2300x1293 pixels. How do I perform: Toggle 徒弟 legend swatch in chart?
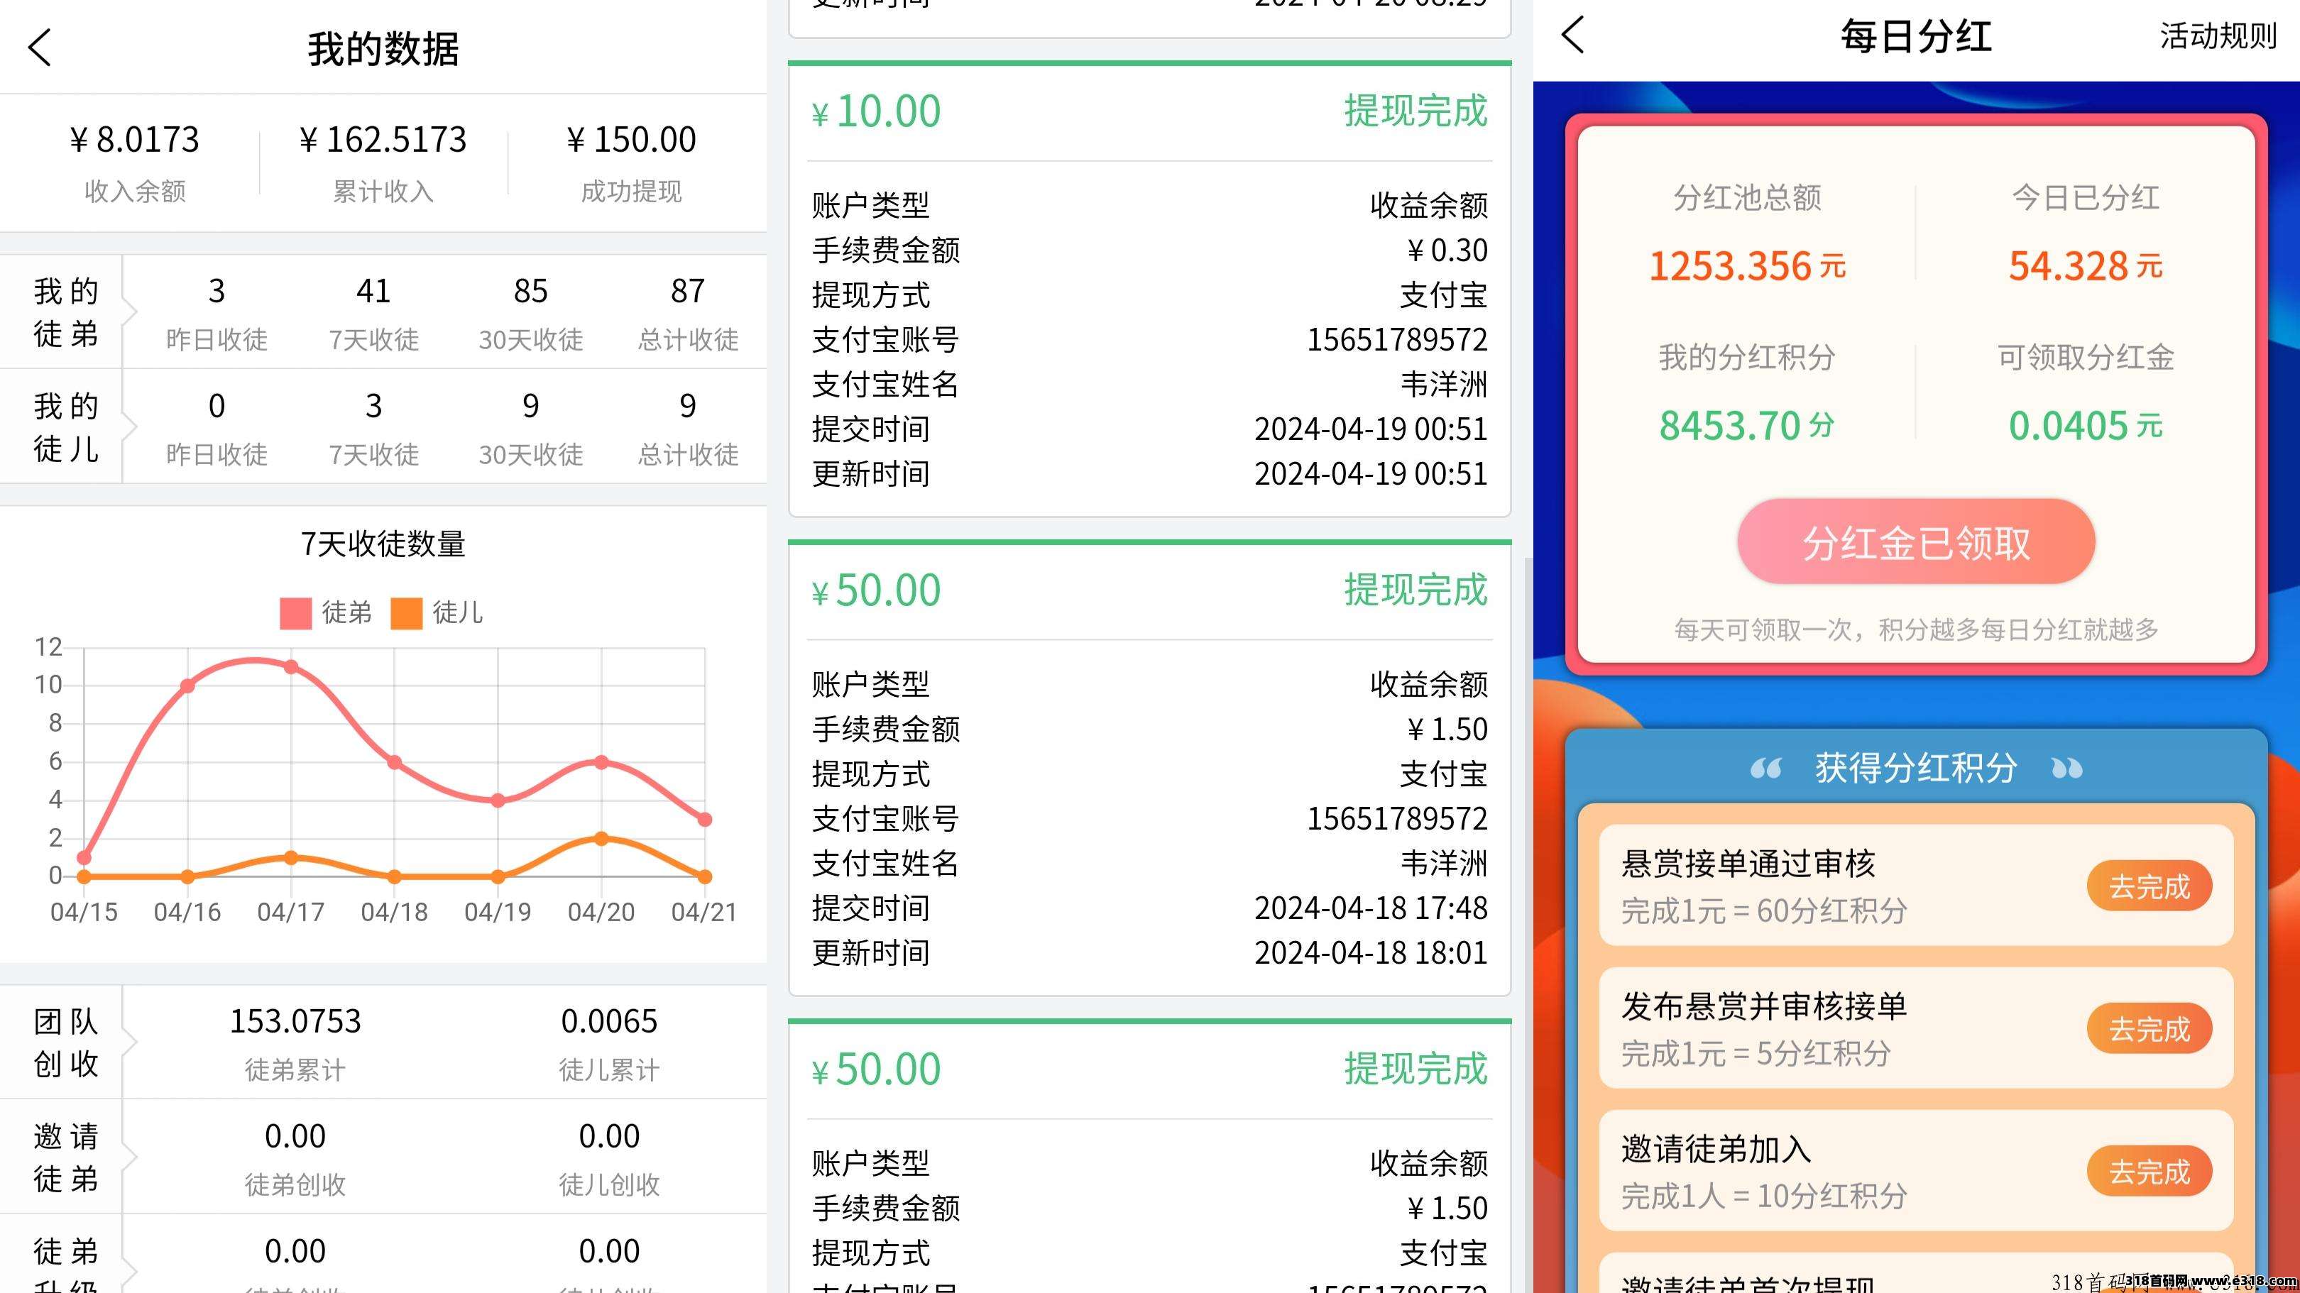pos(295,613)
